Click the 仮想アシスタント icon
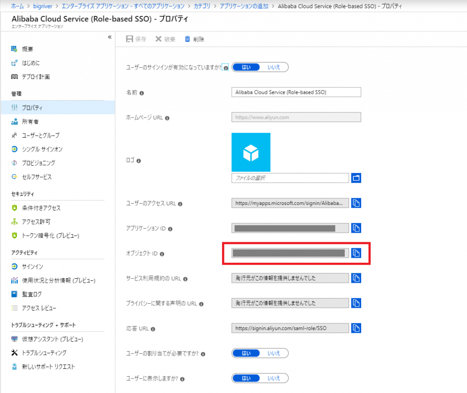 tap(14, 339)
